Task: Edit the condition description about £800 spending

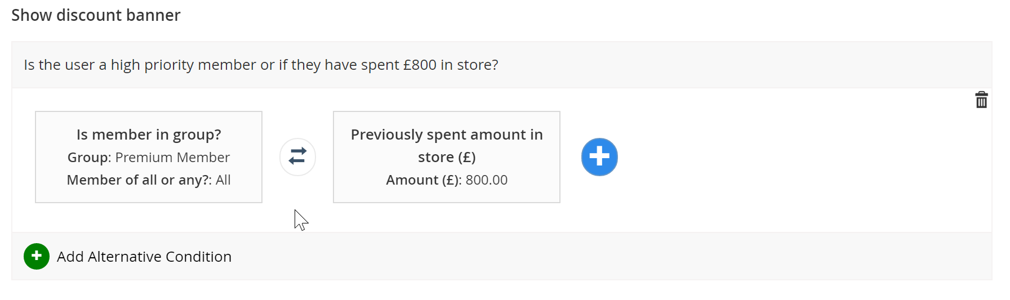Action: click(261, 65)
